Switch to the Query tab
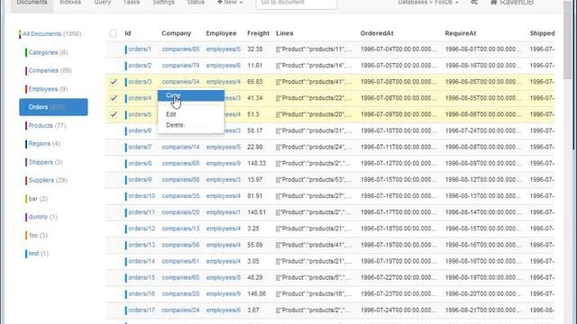This screenshot has height=324, width=577. pyautogui.click(x=102, y=3)
